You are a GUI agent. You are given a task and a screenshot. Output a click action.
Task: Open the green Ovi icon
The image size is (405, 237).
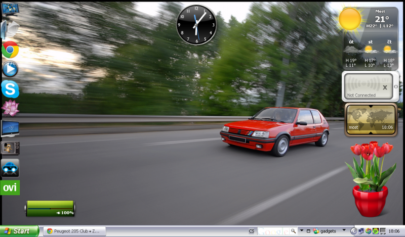coord(10,187)
